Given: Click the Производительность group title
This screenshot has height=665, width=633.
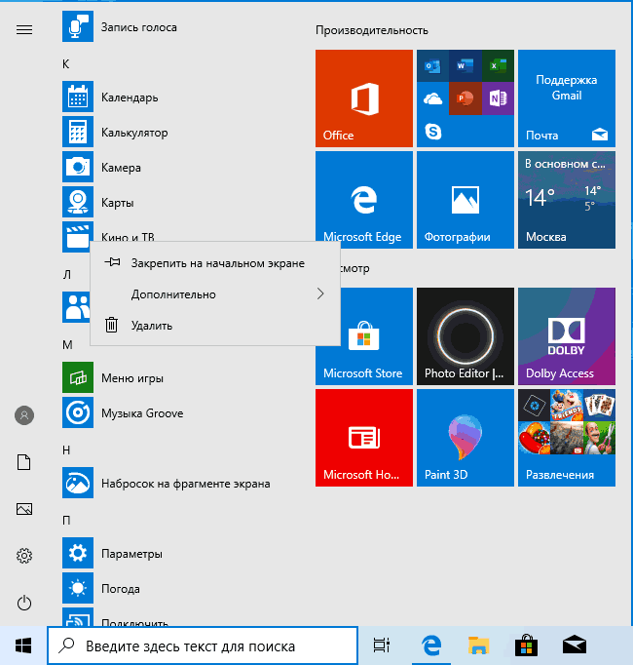Looking at the screenshot, I should [372, 30].
